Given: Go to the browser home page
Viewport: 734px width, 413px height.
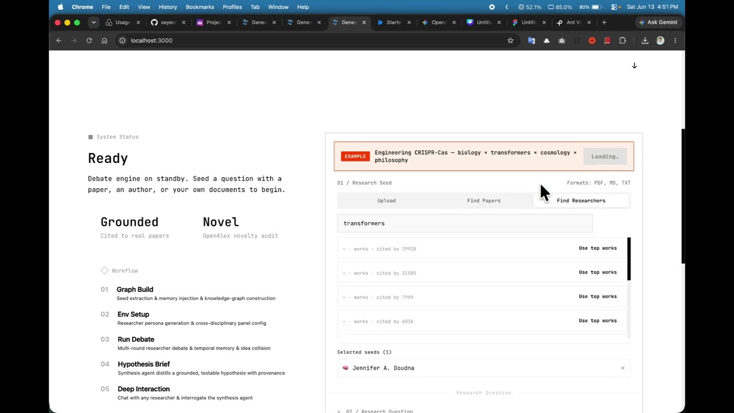Looking at the screenshot, I should click(x=104, y=41).
